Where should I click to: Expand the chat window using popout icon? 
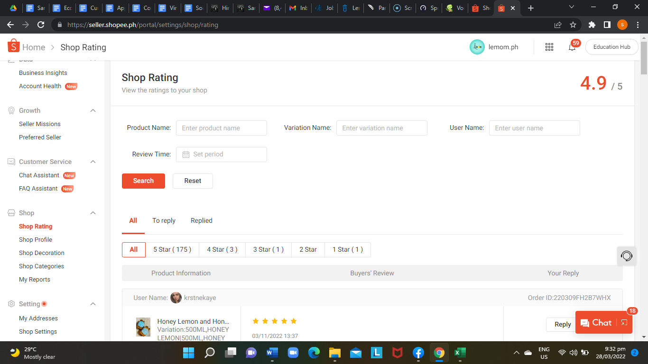(624, 323)
